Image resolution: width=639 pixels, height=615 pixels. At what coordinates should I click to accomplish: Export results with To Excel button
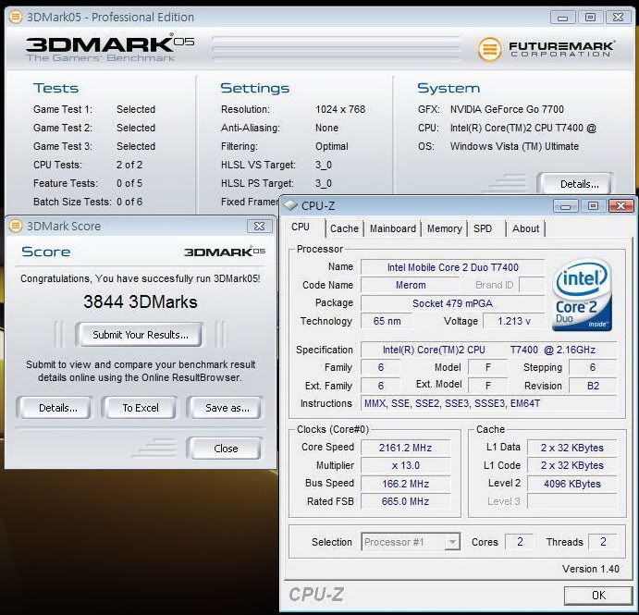coord(140,408)
